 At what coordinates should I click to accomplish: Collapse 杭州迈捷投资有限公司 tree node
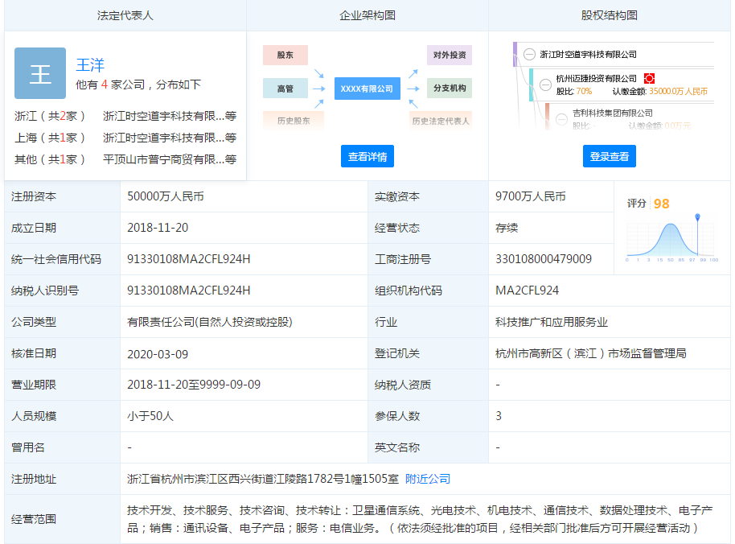[x=545, y=84]
